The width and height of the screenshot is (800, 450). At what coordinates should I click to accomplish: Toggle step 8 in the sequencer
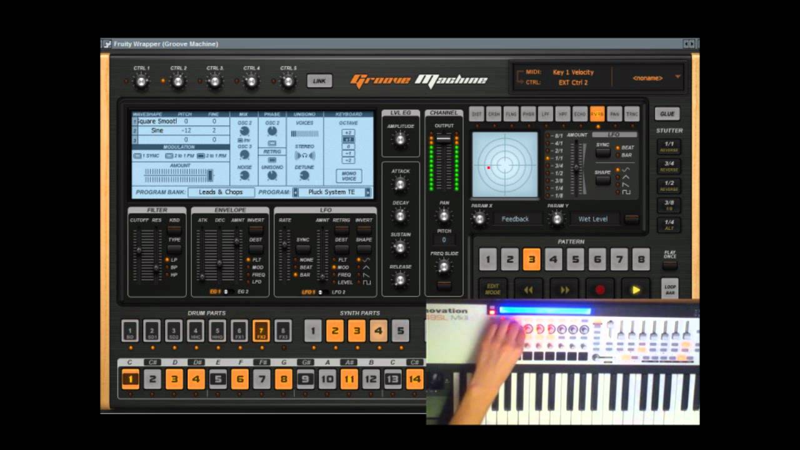point(283,379)
